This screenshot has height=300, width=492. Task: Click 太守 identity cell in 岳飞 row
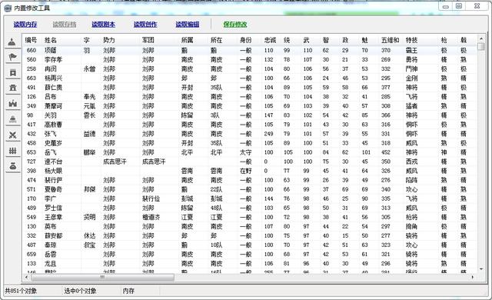[246, 152]
